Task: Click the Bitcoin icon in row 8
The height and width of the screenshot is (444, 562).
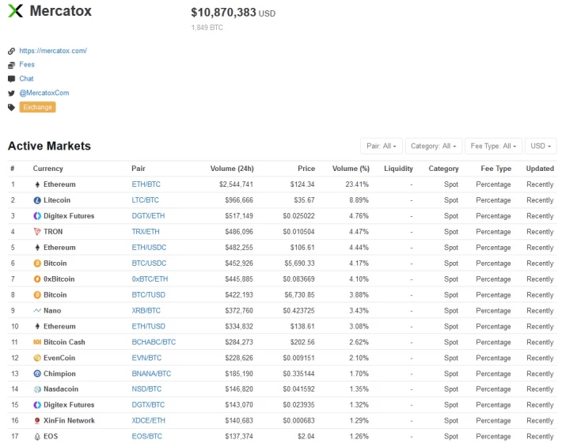Action: click(37, 295)
